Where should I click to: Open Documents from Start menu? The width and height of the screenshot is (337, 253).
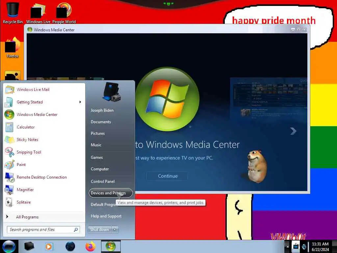(x=101, y=122)
